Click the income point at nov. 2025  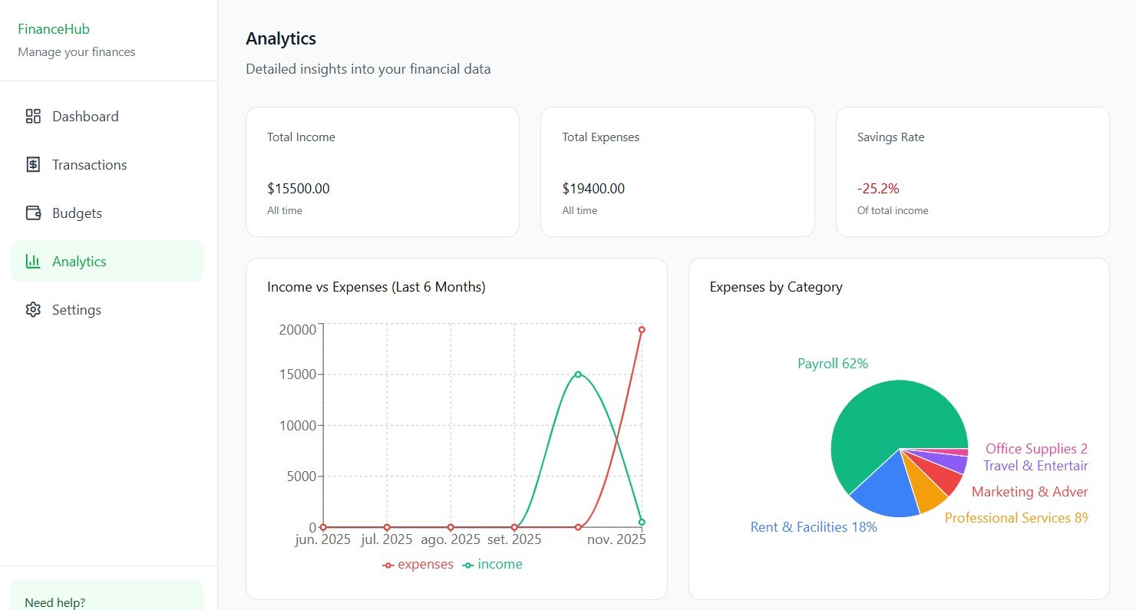pos(642,522)
